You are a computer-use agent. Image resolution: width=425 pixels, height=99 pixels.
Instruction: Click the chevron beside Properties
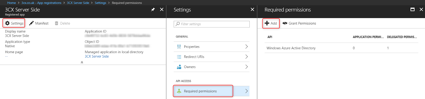coord(246,47)
